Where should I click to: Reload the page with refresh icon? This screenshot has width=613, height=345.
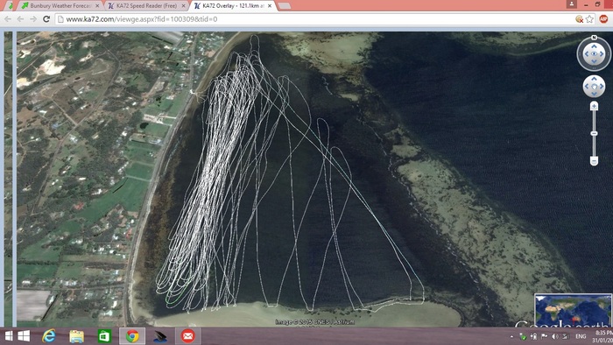pyautogui.click(x=46, y=18)
